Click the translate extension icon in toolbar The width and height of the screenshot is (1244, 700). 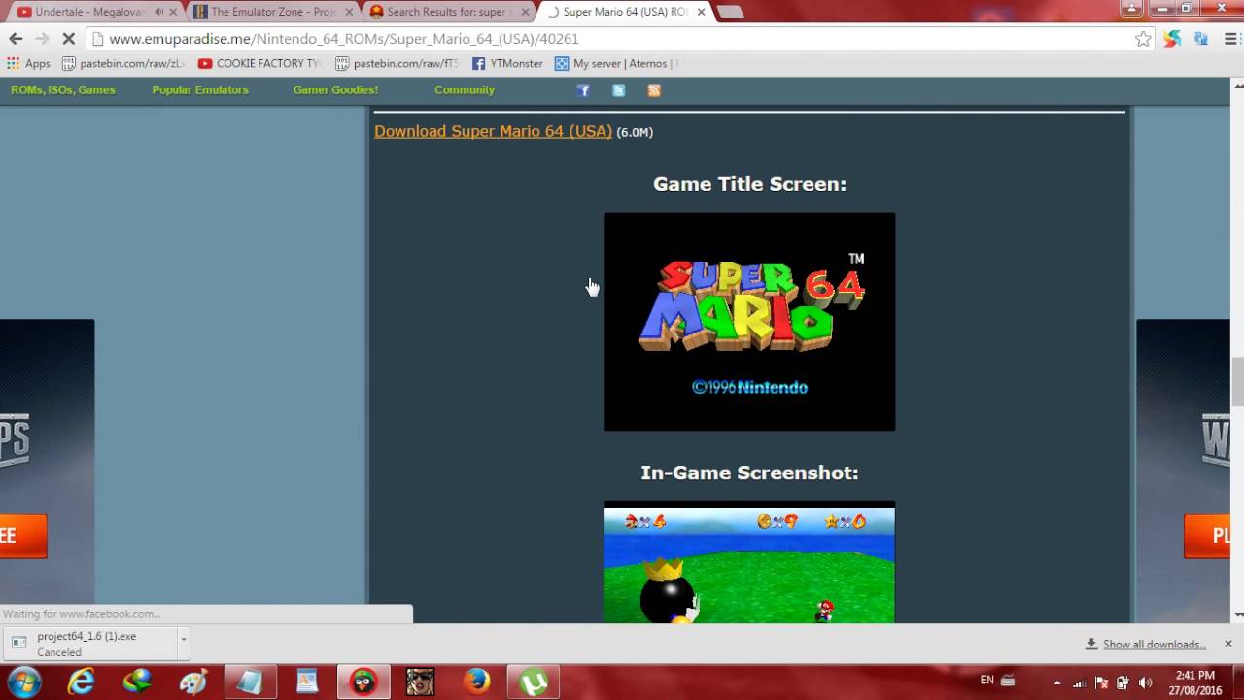click(x=1201, y=39)
